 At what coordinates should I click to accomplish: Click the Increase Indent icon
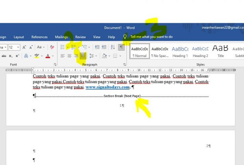(104, 47)
